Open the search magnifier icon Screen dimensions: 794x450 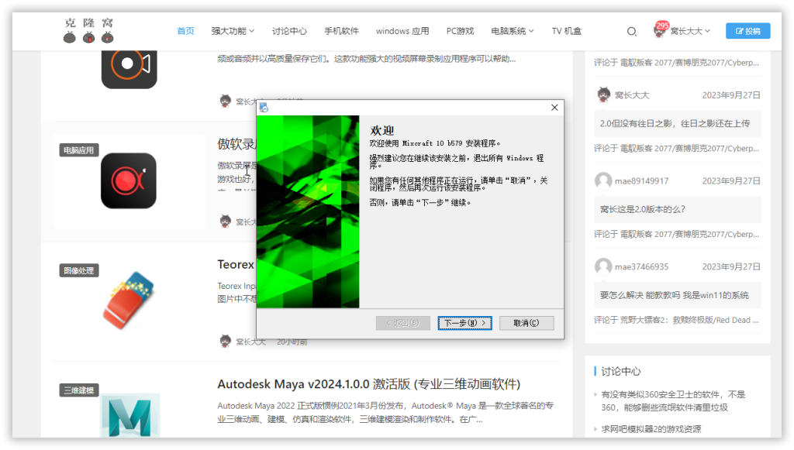pos(631,31)
